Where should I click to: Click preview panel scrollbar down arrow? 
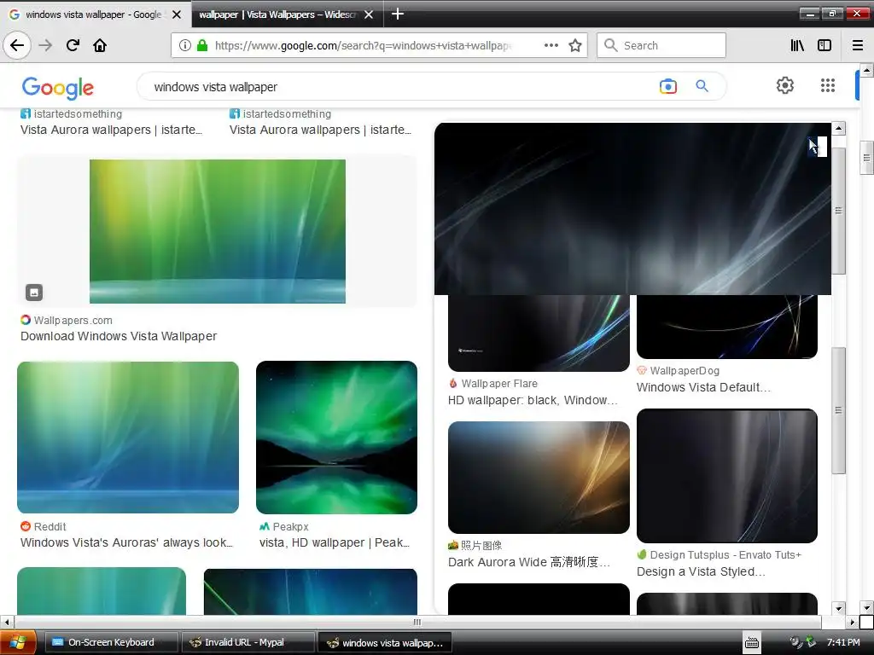click(838, 608)
